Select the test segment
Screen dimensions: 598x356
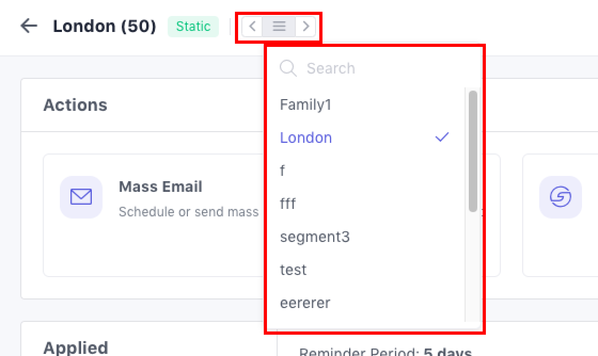tap(294, 270)
